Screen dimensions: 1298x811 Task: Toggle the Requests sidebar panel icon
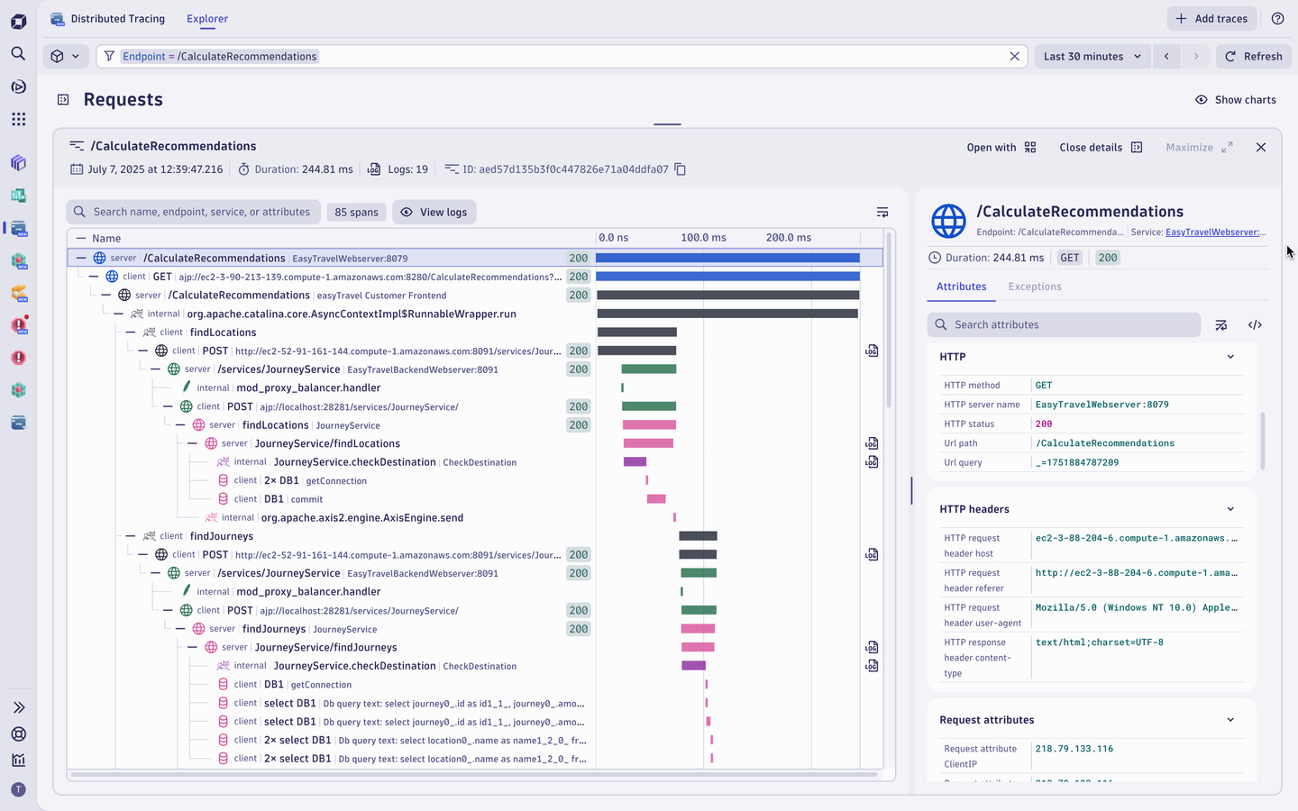pos(63,100)
